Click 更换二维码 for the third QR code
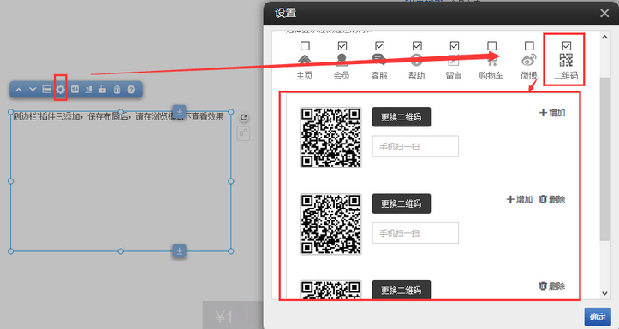The height and width of the screenshot is (329, 619). [x=401, y=290]
